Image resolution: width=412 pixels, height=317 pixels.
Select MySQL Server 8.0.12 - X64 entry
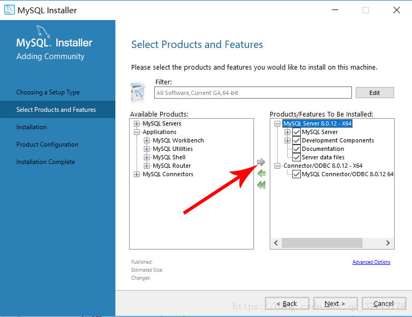click(317, 123)
